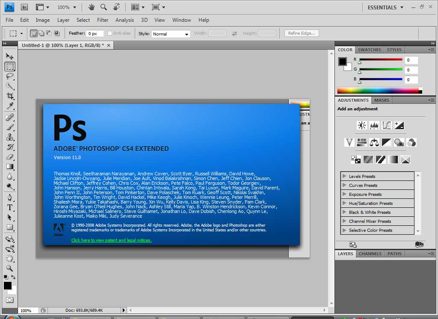Click the patent and legal notices link

point(111,240)
